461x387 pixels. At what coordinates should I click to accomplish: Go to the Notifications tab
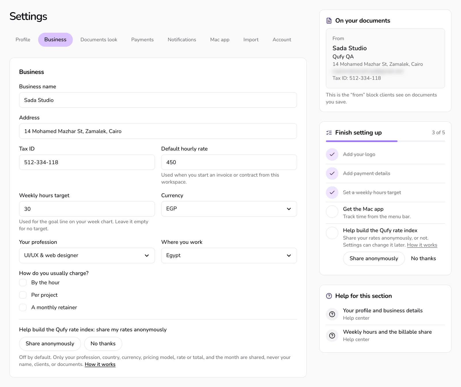click(x=182, y=40)
